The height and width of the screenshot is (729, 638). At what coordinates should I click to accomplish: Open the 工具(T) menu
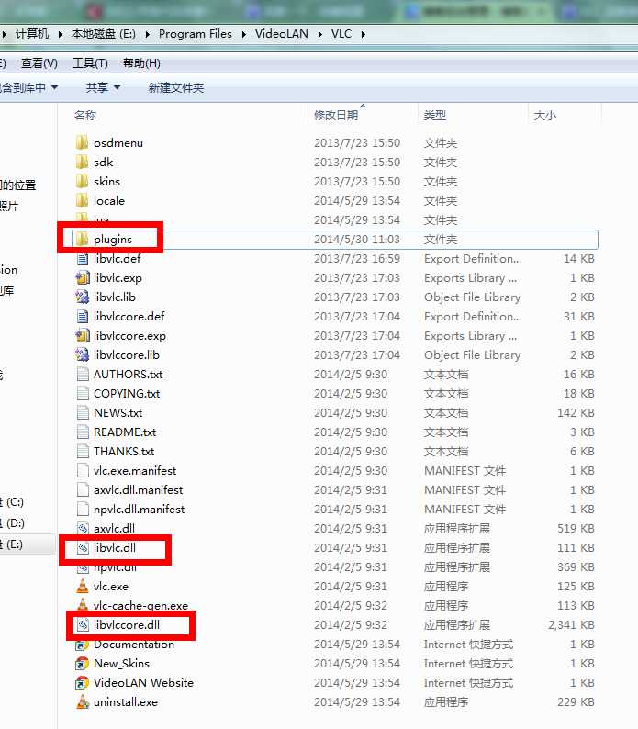tap(90, 63)
